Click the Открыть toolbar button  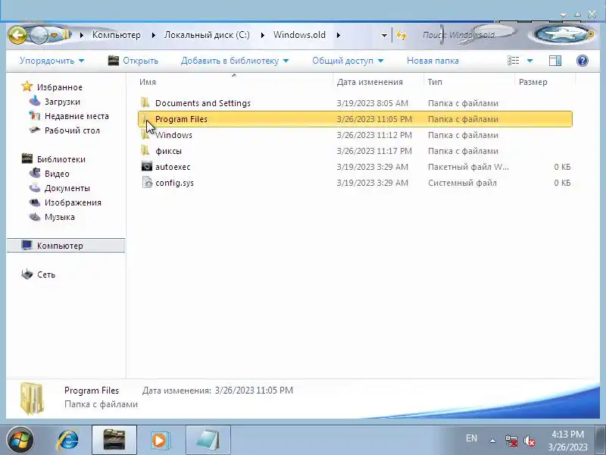(133, 61)
